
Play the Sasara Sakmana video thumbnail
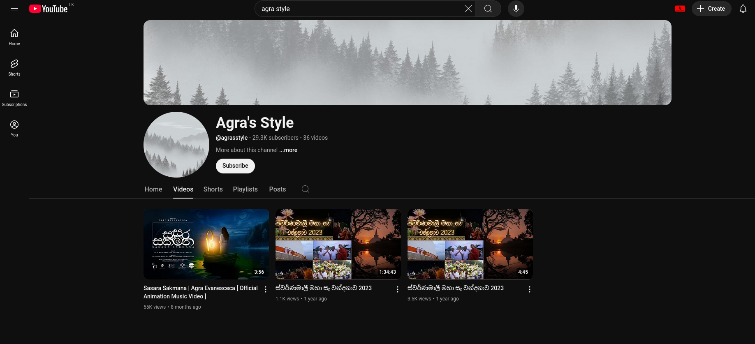(206, 244)
